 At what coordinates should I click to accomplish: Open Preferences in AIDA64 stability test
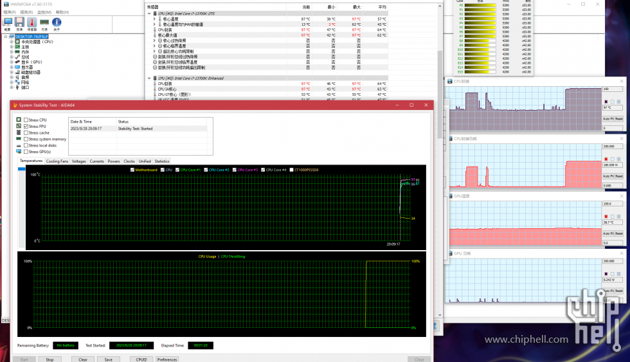(x=167, y=359)
